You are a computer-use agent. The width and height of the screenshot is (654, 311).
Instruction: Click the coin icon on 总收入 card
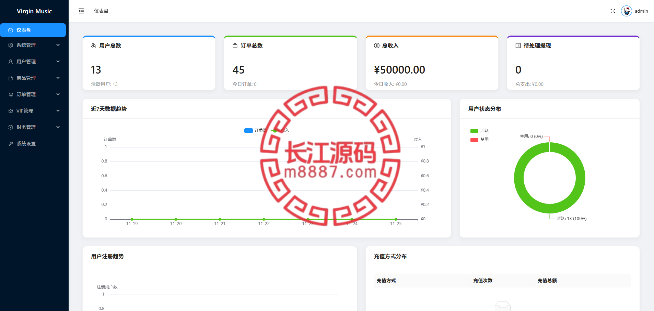[377, 46]
